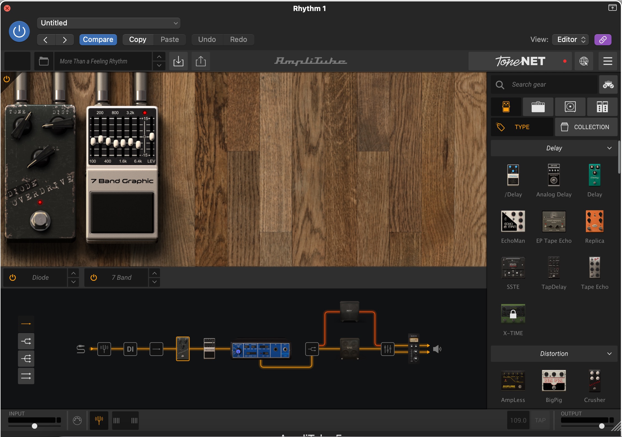
Task: Click the save preset download icon
Action: coord(179,61)
